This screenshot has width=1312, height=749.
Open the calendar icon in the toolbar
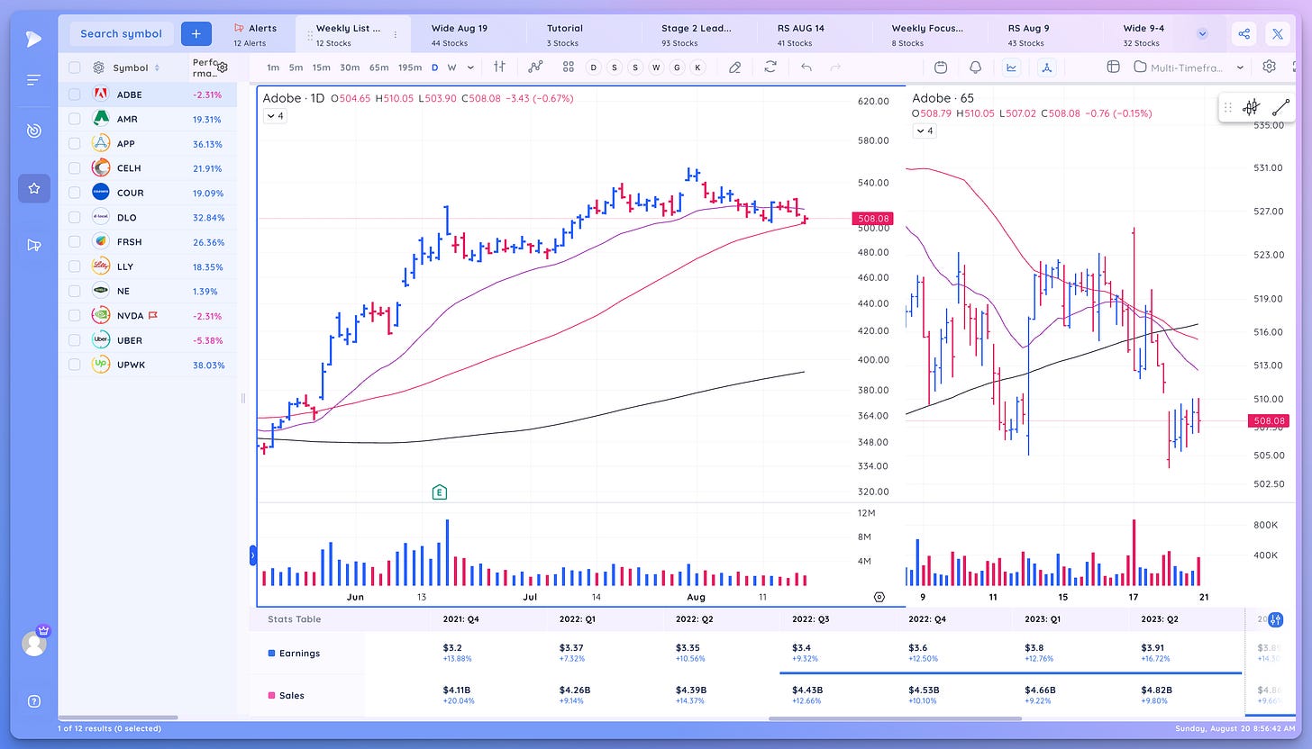click(941, 67)
